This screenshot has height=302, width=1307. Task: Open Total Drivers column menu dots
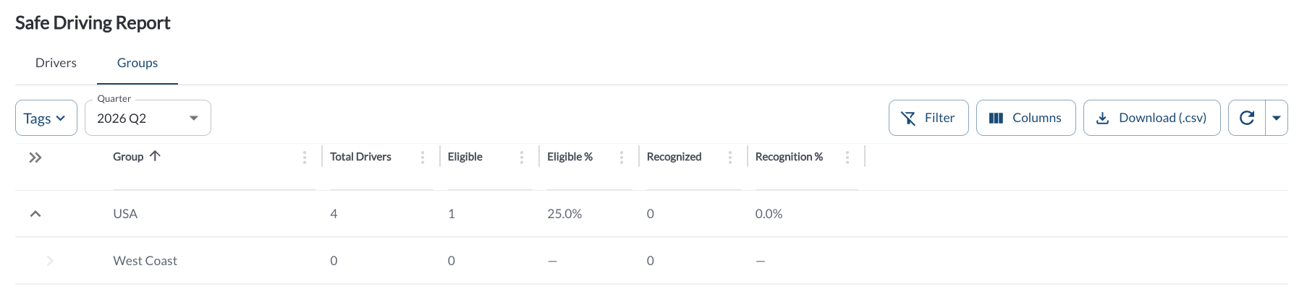click(x=423, y=157)
